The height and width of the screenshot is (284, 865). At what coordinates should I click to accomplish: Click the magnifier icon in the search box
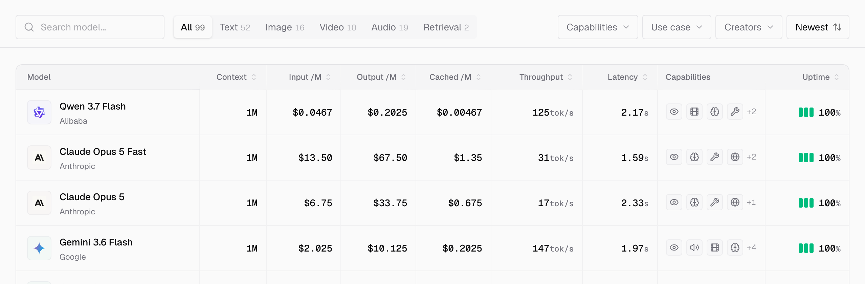click(x=29, y=27)
